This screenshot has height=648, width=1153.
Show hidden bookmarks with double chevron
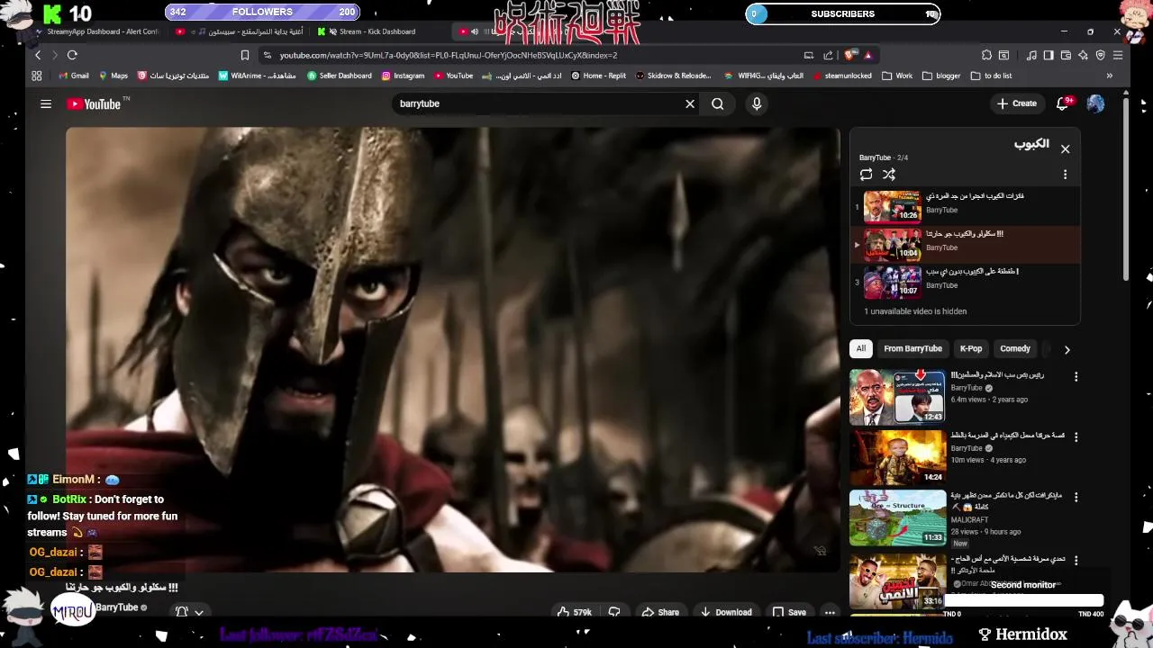tap(1110, 76)
